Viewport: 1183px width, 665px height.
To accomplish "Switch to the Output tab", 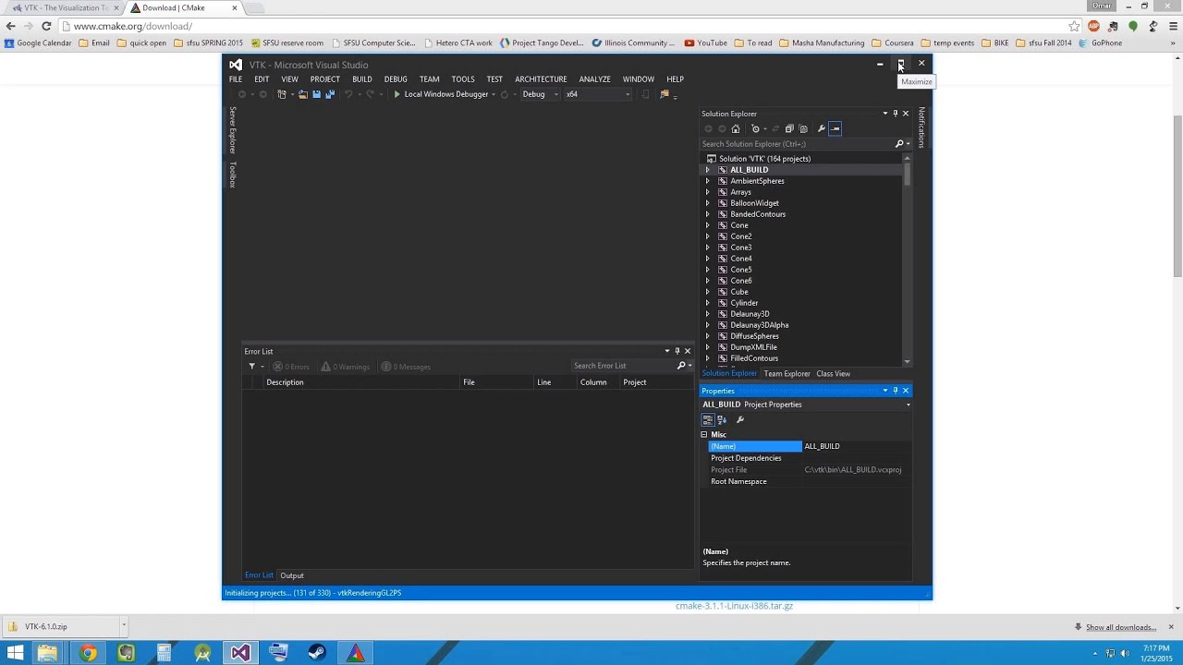I will point(292,575).
